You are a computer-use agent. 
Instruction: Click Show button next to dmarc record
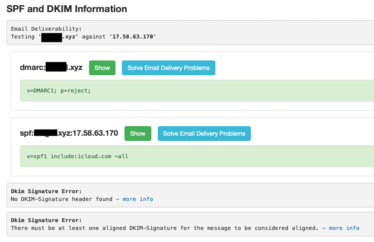coord(102,68)
